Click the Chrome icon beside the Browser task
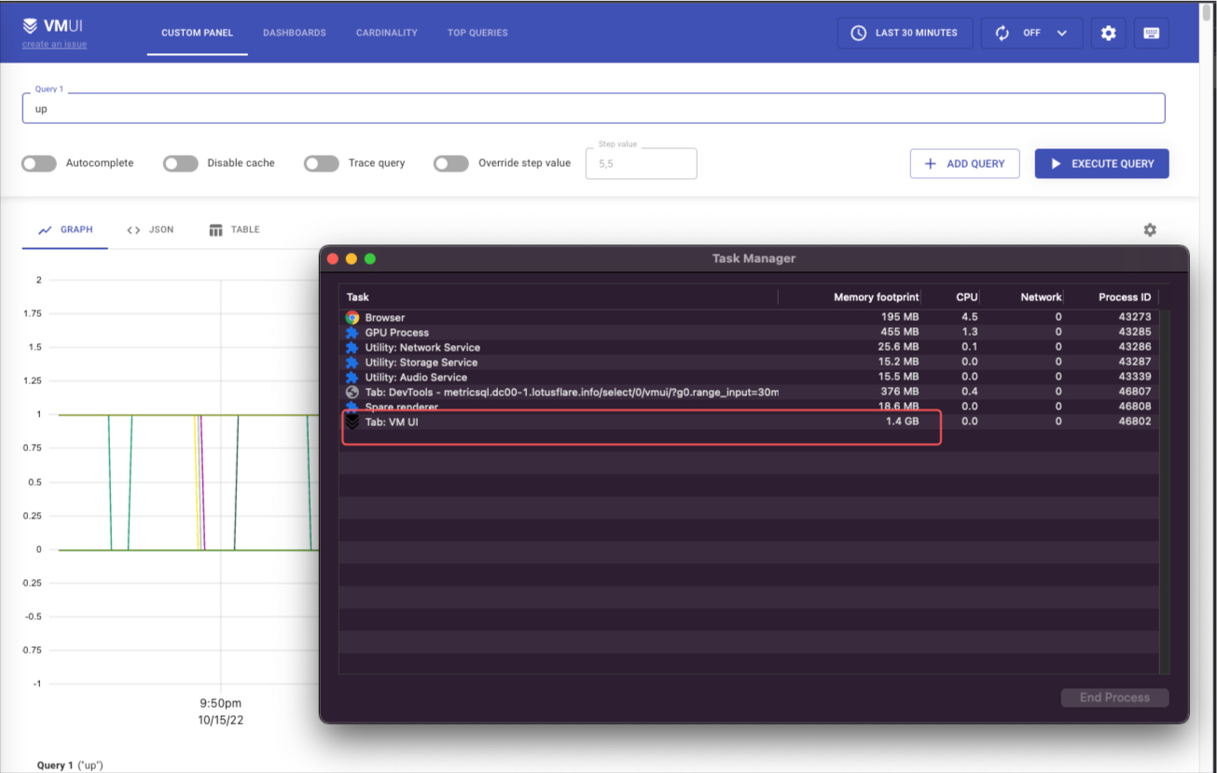The image size is (1217, 773). (352, 317)
